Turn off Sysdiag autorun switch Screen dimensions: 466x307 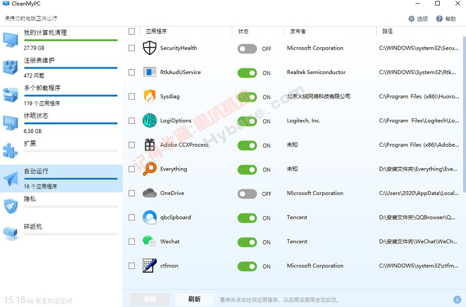pyautogui.click(x=247, y=97)
